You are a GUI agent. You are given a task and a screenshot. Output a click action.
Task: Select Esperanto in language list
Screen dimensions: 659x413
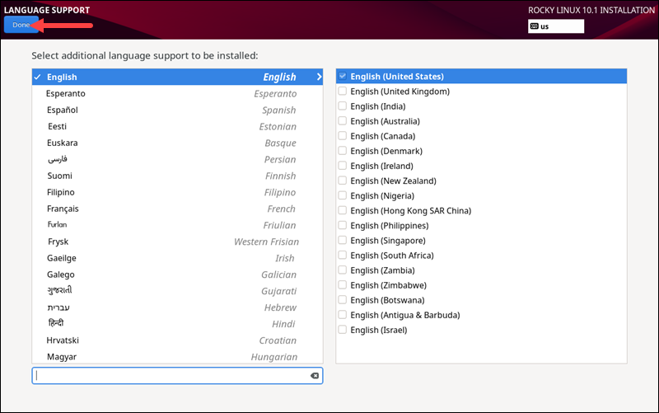coord(177,93)
